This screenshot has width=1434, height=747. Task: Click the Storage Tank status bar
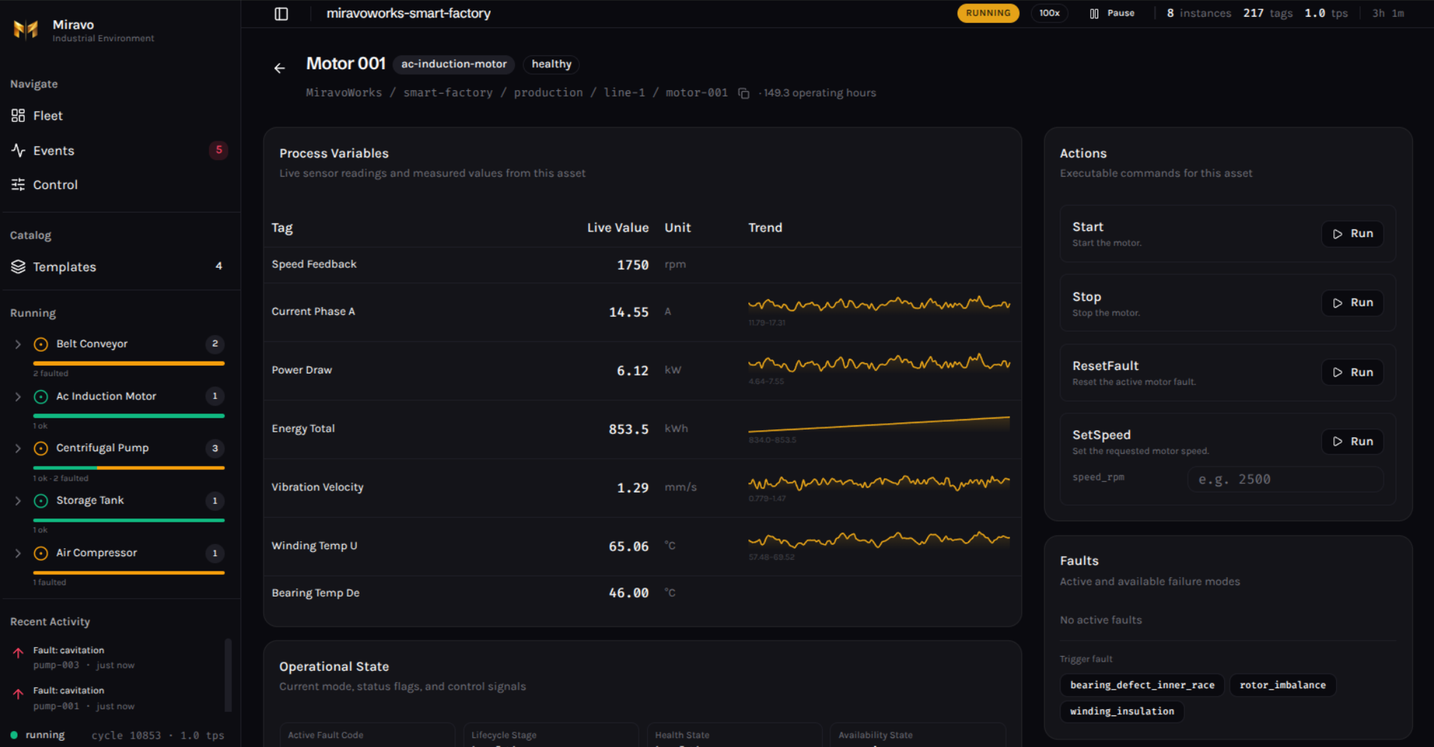click(129, 520)
